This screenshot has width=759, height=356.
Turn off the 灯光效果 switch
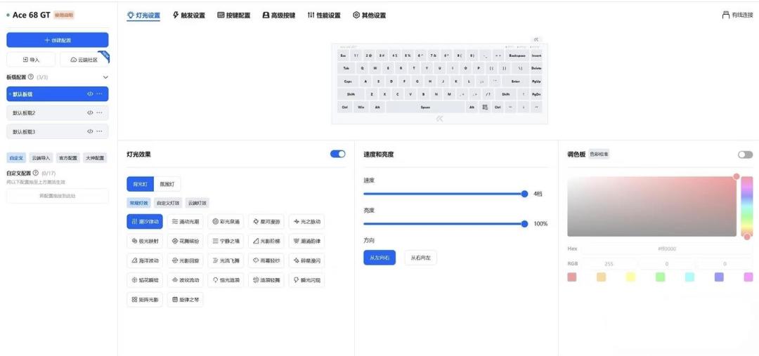pos(338,154)
